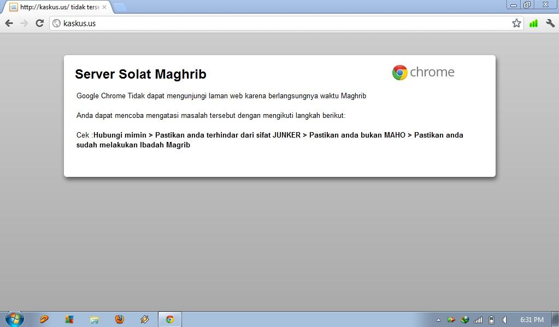Open a new tab button
Screen dimensions: 559x327
tap(120, 7)
